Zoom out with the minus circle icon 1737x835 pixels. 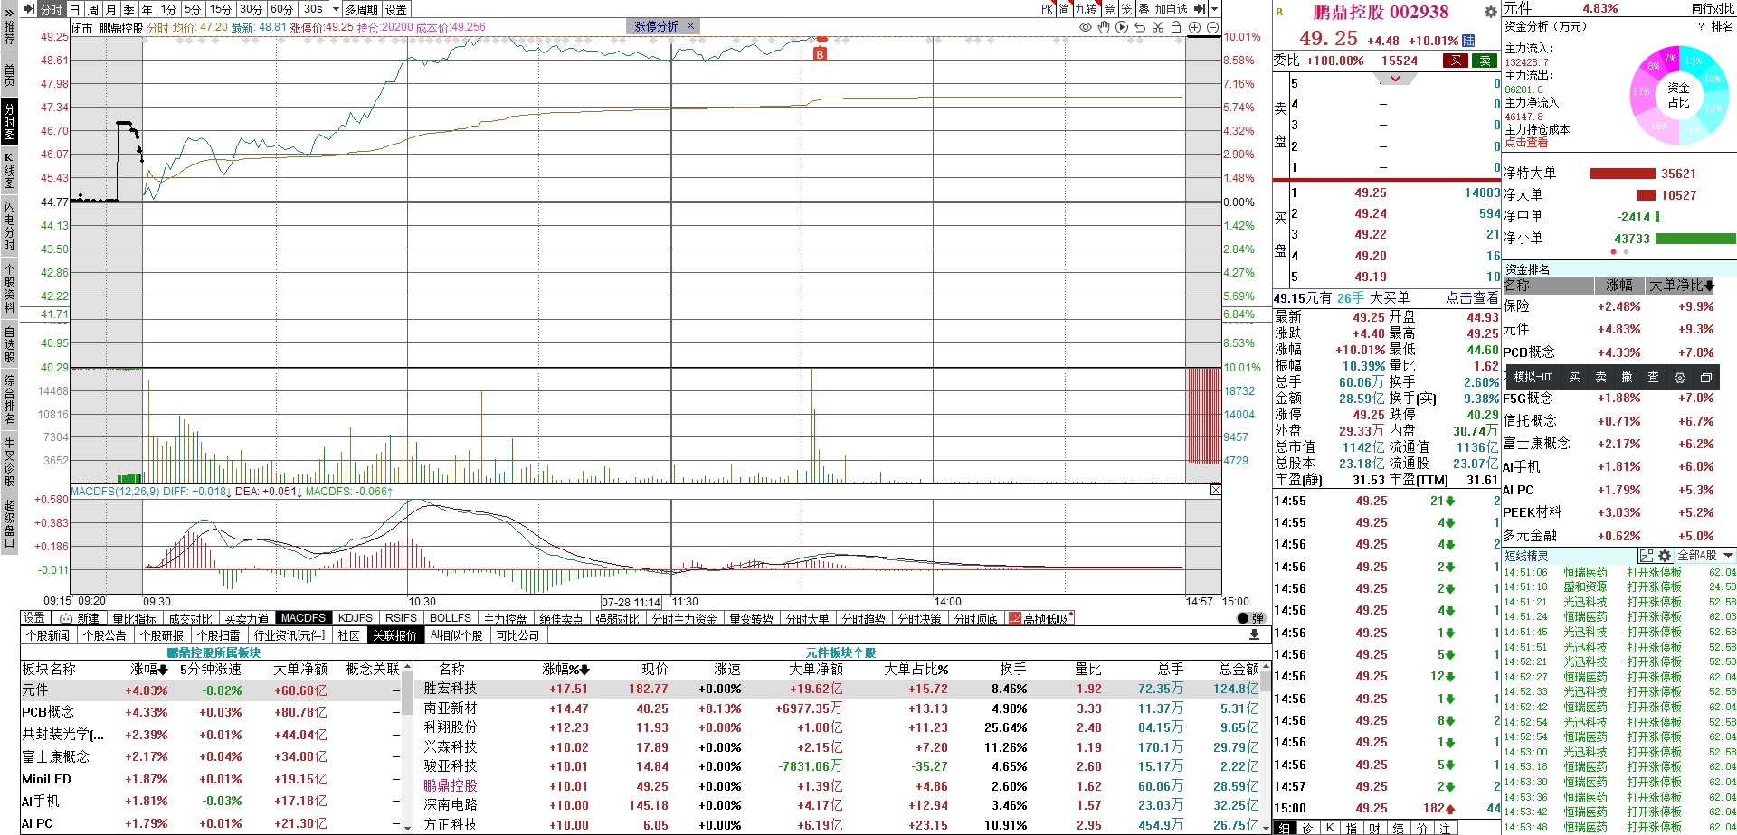[1212, 28]
